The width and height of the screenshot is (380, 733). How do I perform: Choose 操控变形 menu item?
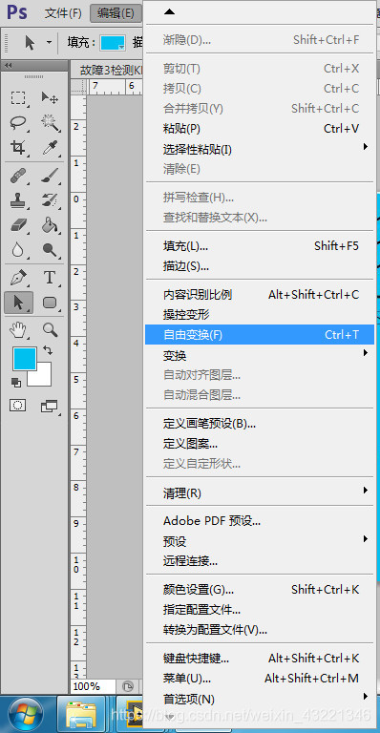click(260, 315)
